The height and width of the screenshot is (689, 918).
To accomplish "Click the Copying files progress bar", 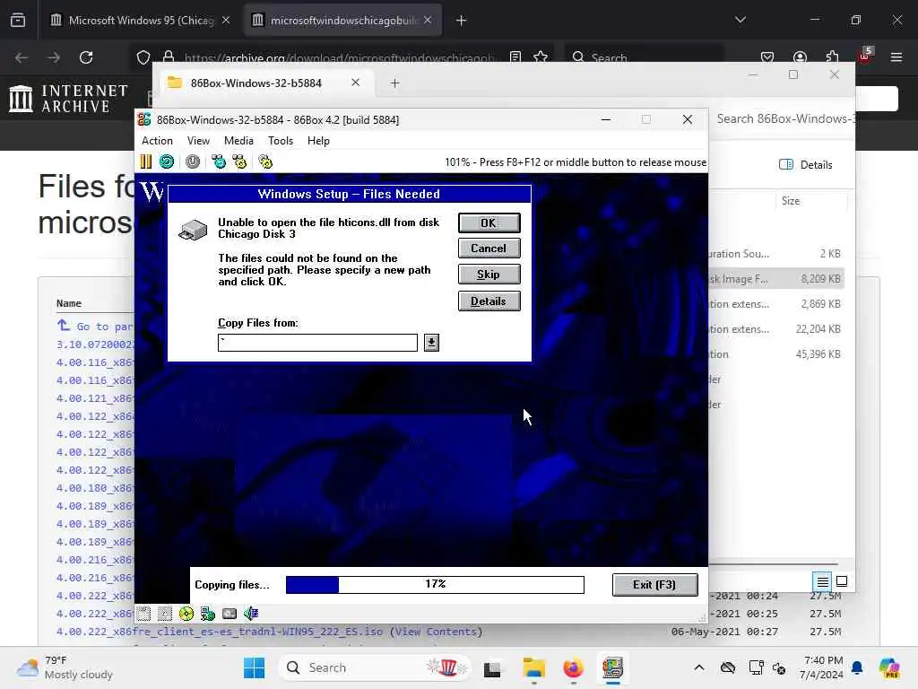I will [x=435, y=585].
